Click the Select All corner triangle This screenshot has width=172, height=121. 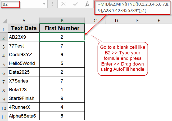pos(4,21)
